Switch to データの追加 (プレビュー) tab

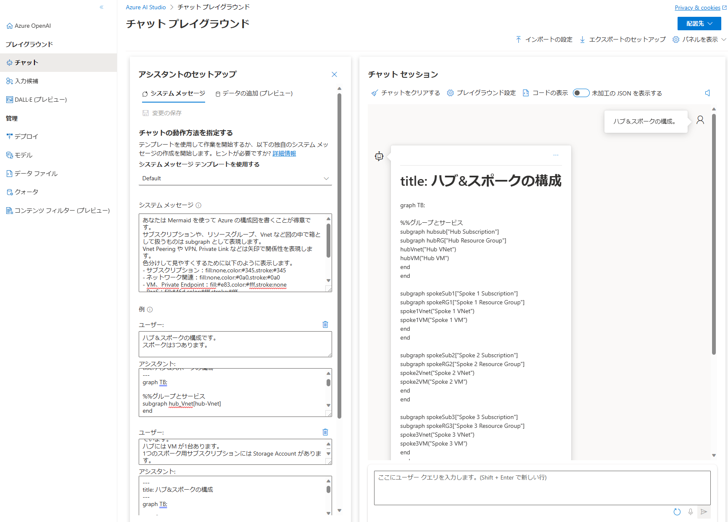(x=254, y=93)
